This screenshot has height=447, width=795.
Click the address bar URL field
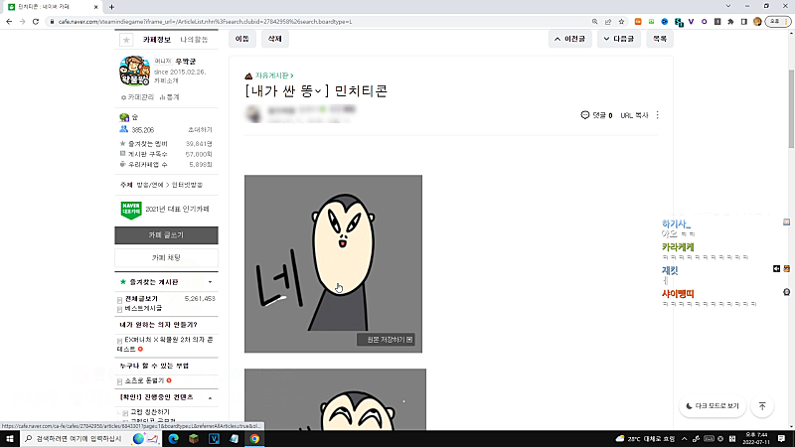point(319,22)
